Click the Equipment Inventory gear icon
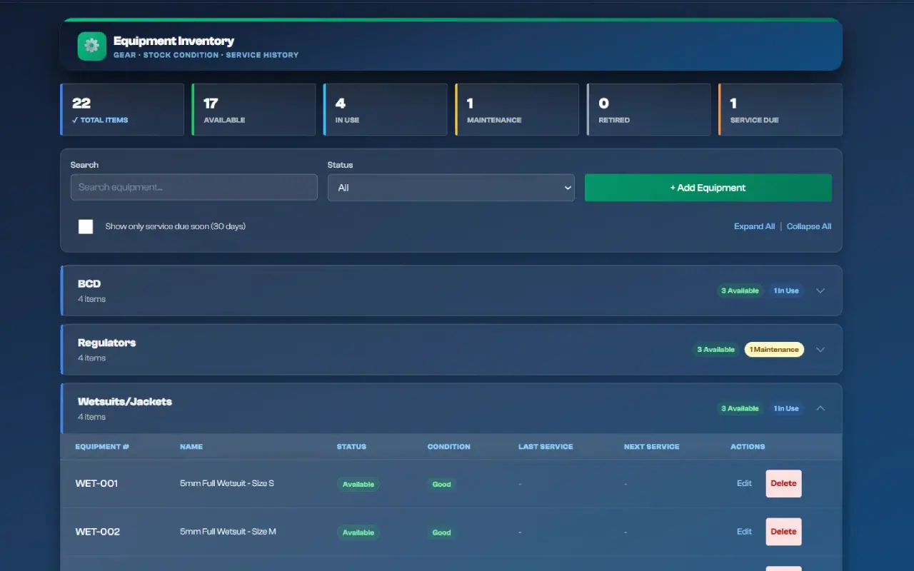The image size is (914, 571). coord(91,46)
